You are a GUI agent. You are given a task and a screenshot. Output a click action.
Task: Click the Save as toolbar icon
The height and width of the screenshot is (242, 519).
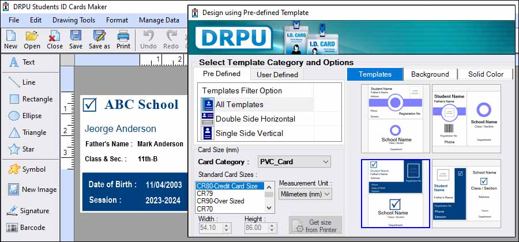[x=99, y=36]
